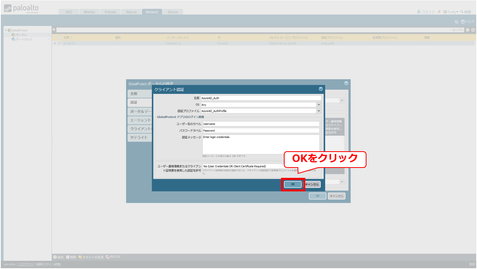Click the ユーザー名のラベル field

click(261, 124)
